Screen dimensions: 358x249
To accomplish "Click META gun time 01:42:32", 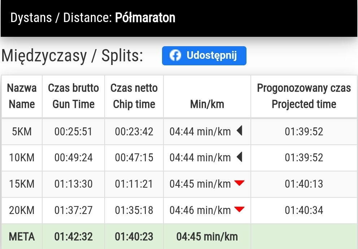I will tap(73, 237).
